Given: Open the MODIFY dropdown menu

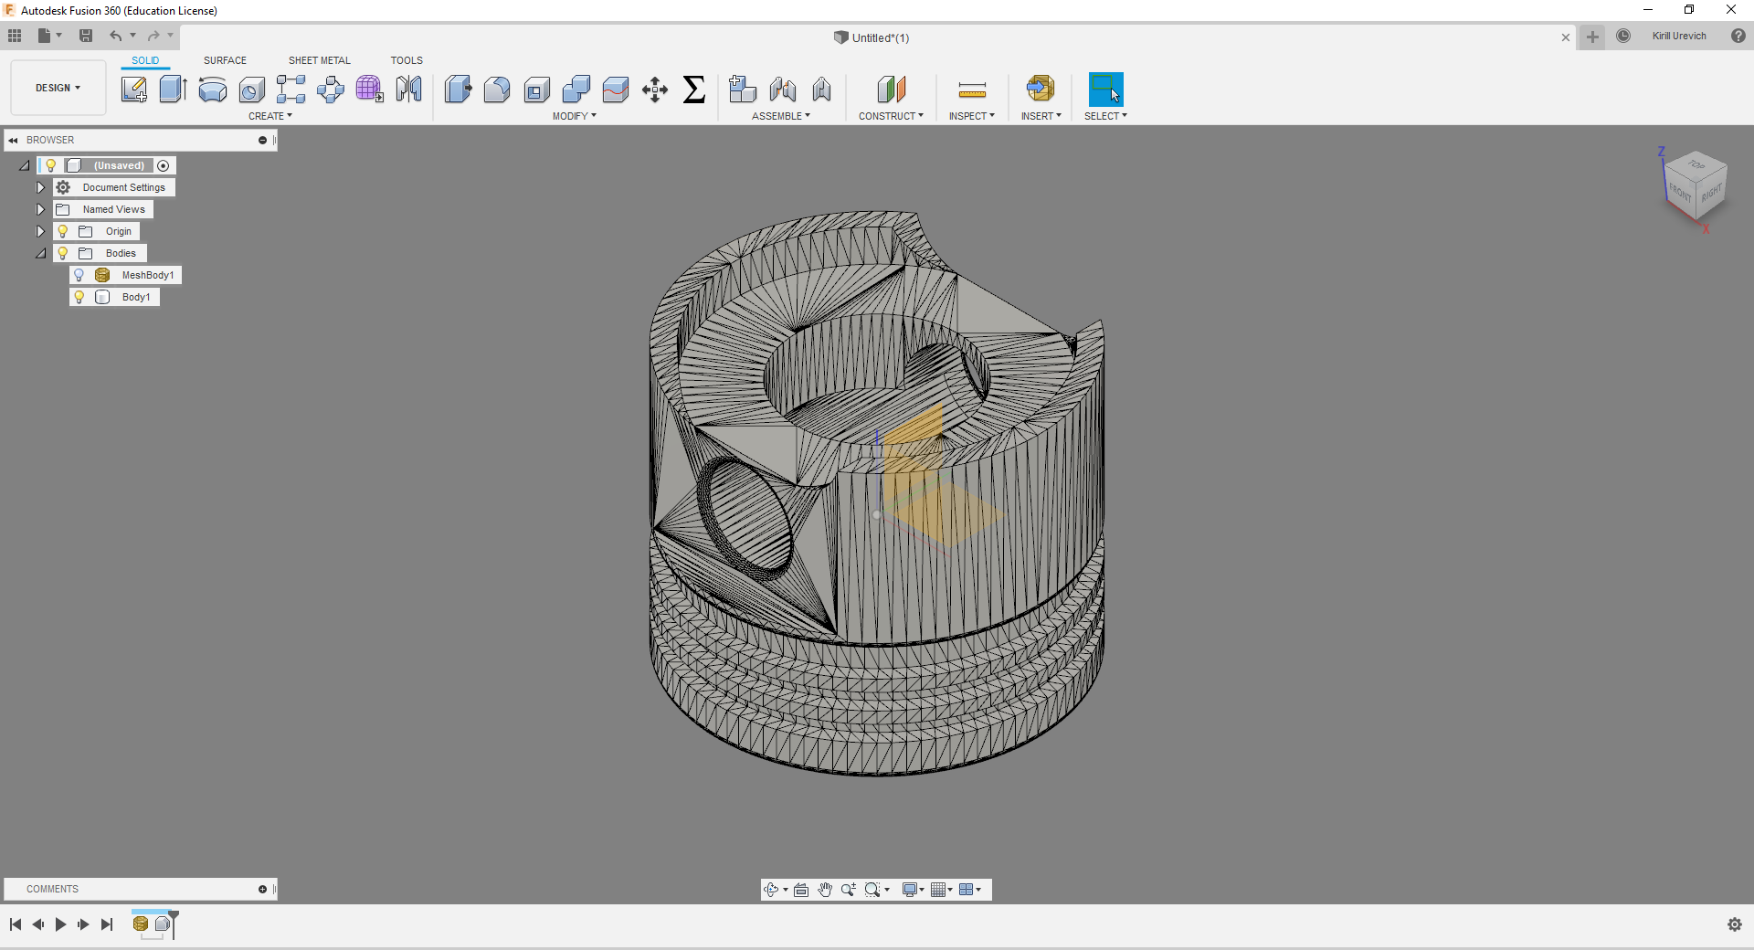Looking at the screenshot, I should pyautogui.click(x=574, y=116).
